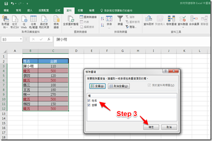The image size is (212, 141).
Task: Open the Quick Access Toolbar customize arrow
Action: click(27, 4)
